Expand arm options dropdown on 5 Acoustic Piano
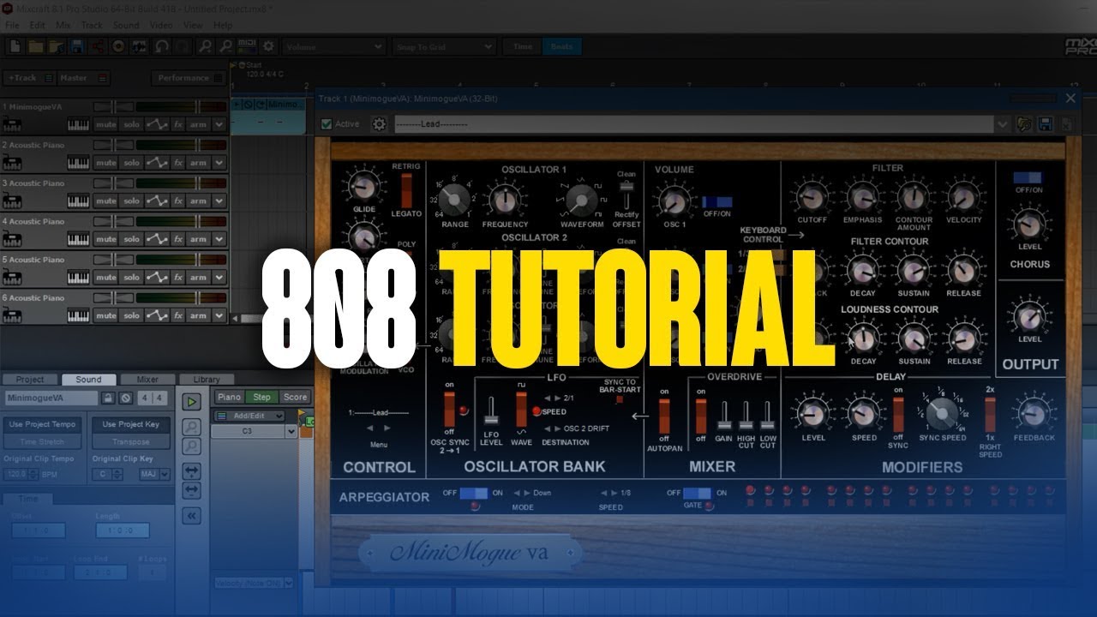1097x617 pixels. coord(219,278)
